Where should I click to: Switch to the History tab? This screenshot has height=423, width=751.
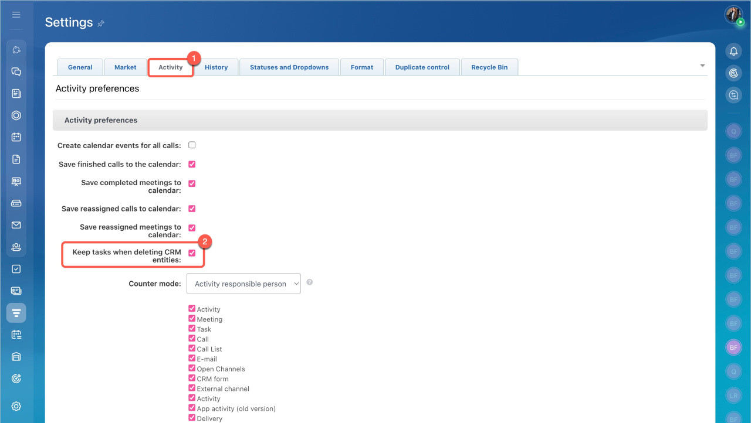click(216, 67)
